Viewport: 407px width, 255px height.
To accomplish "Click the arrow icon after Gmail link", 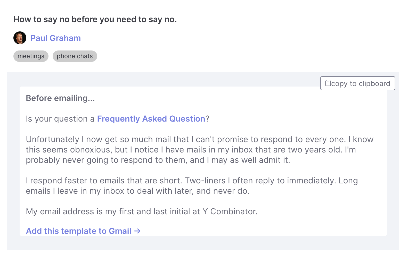I will [x=137, y=231].
